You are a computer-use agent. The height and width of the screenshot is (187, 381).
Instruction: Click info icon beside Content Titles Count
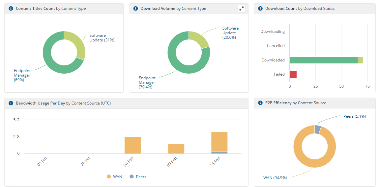(x=11, y=9)
